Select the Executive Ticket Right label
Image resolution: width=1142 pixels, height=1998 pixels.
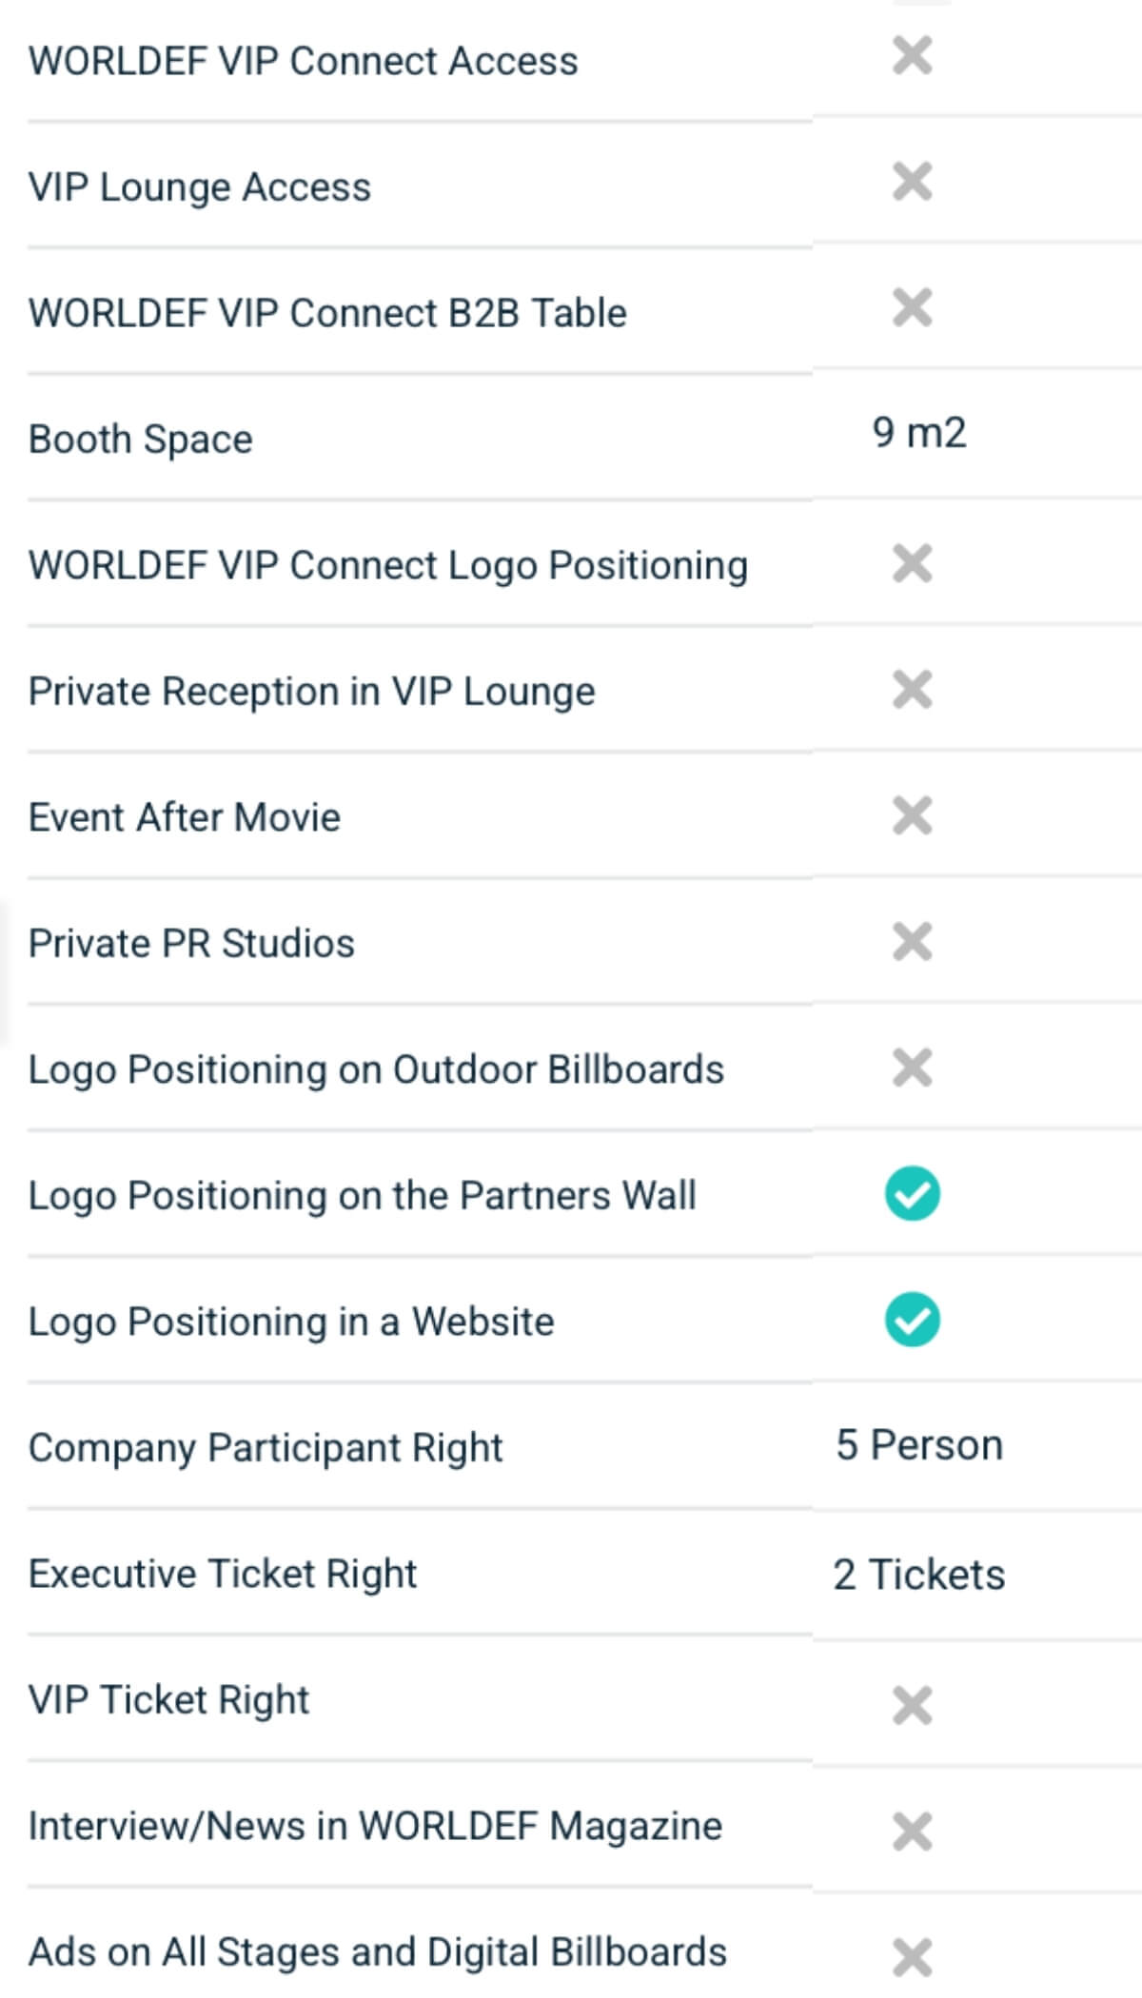(x=223, y=1575)
